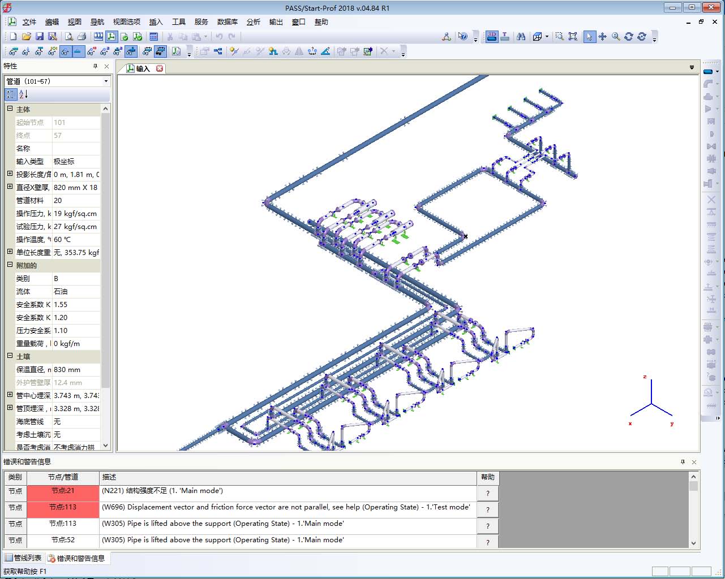This screenshot has height=579, width=725.
Task: Collapse the 附加的 property group
Action: pyautogui.click(x=10, y=265)
